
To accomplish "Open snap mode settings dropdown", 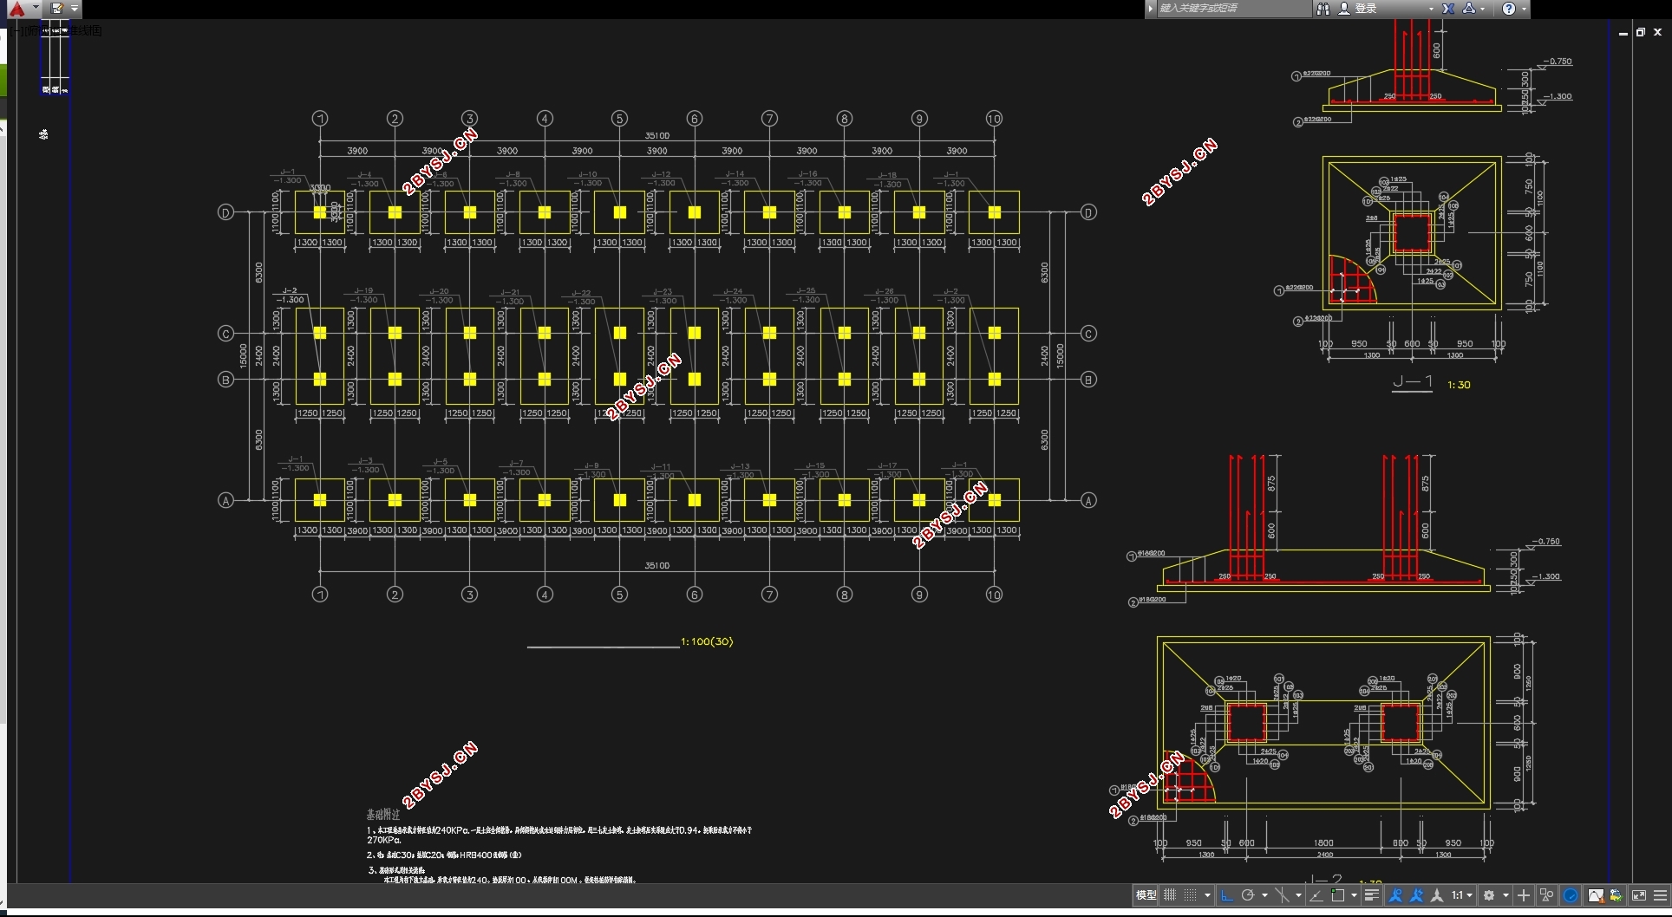I will [1207, 895].
